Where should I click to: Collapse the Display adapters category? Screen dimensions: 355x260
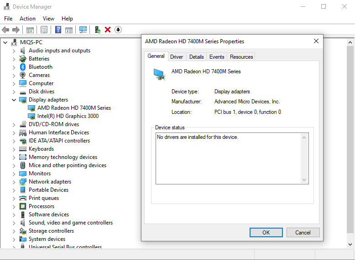click(14, 100)
